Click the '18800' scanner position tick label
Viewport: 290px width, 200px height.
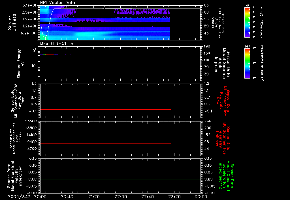point(31,128)
